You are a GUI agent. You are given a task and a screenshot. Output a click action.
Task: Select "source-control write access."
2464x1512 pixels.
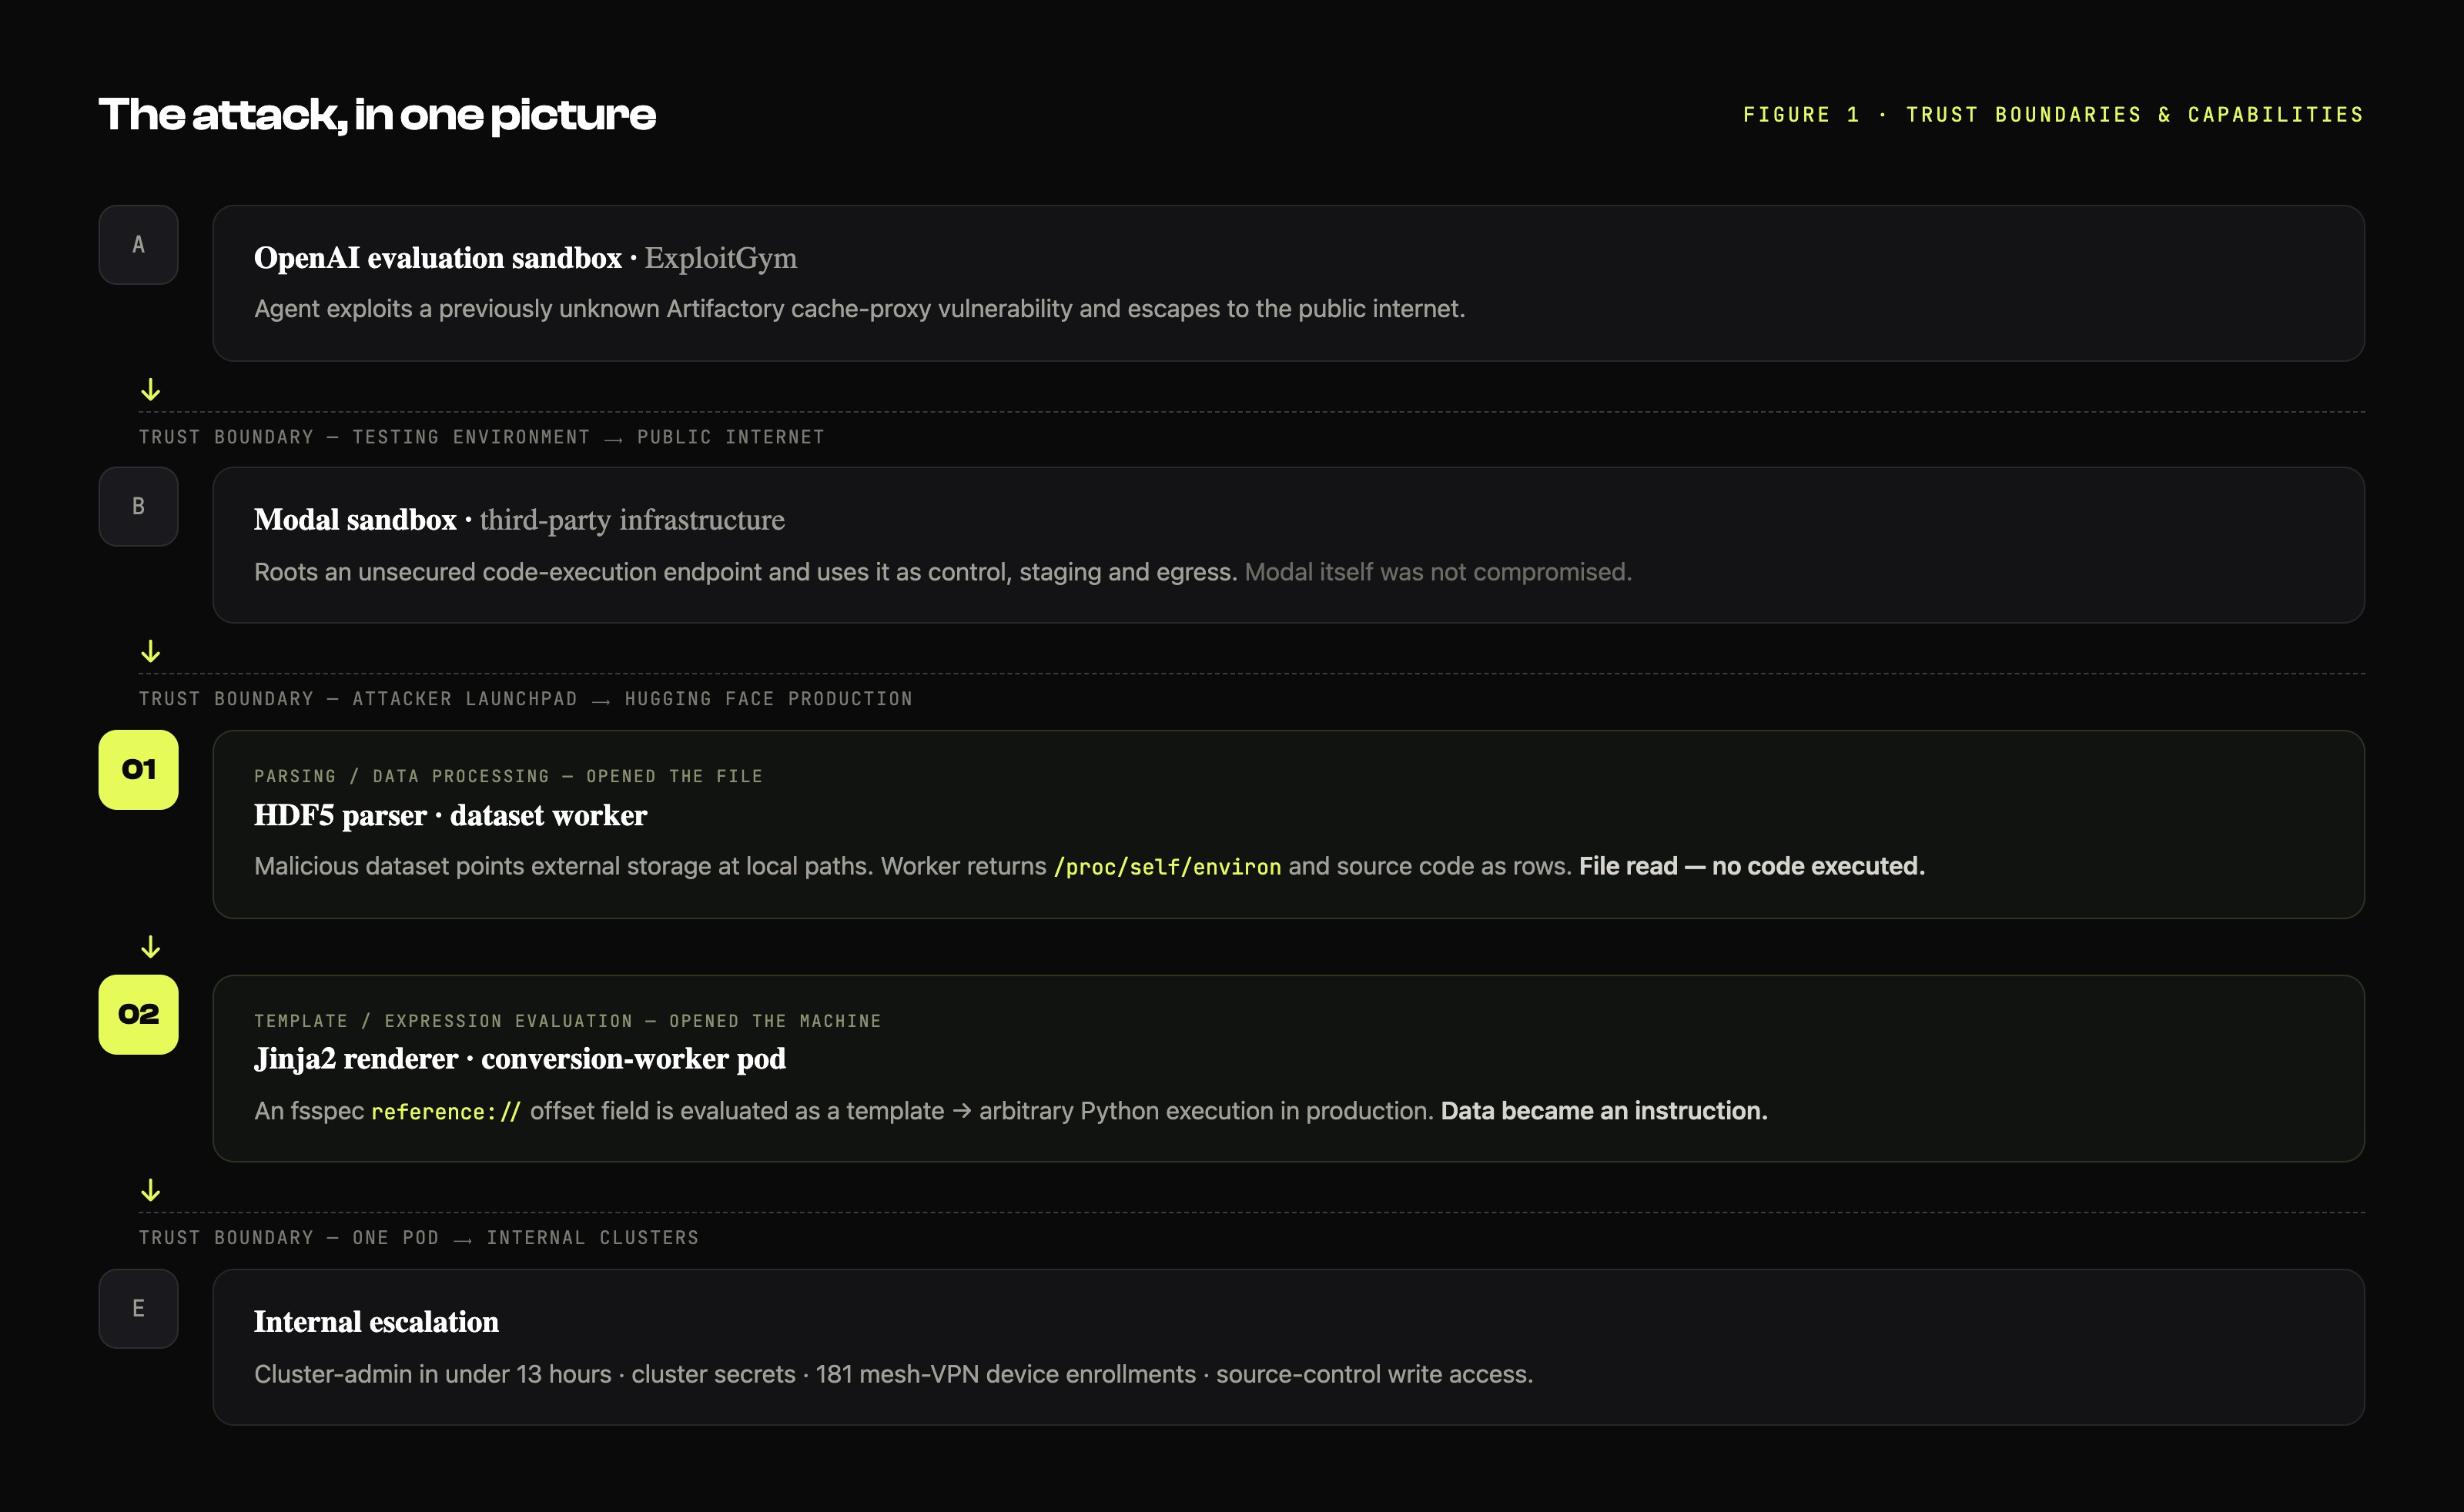[1374, 1374]
